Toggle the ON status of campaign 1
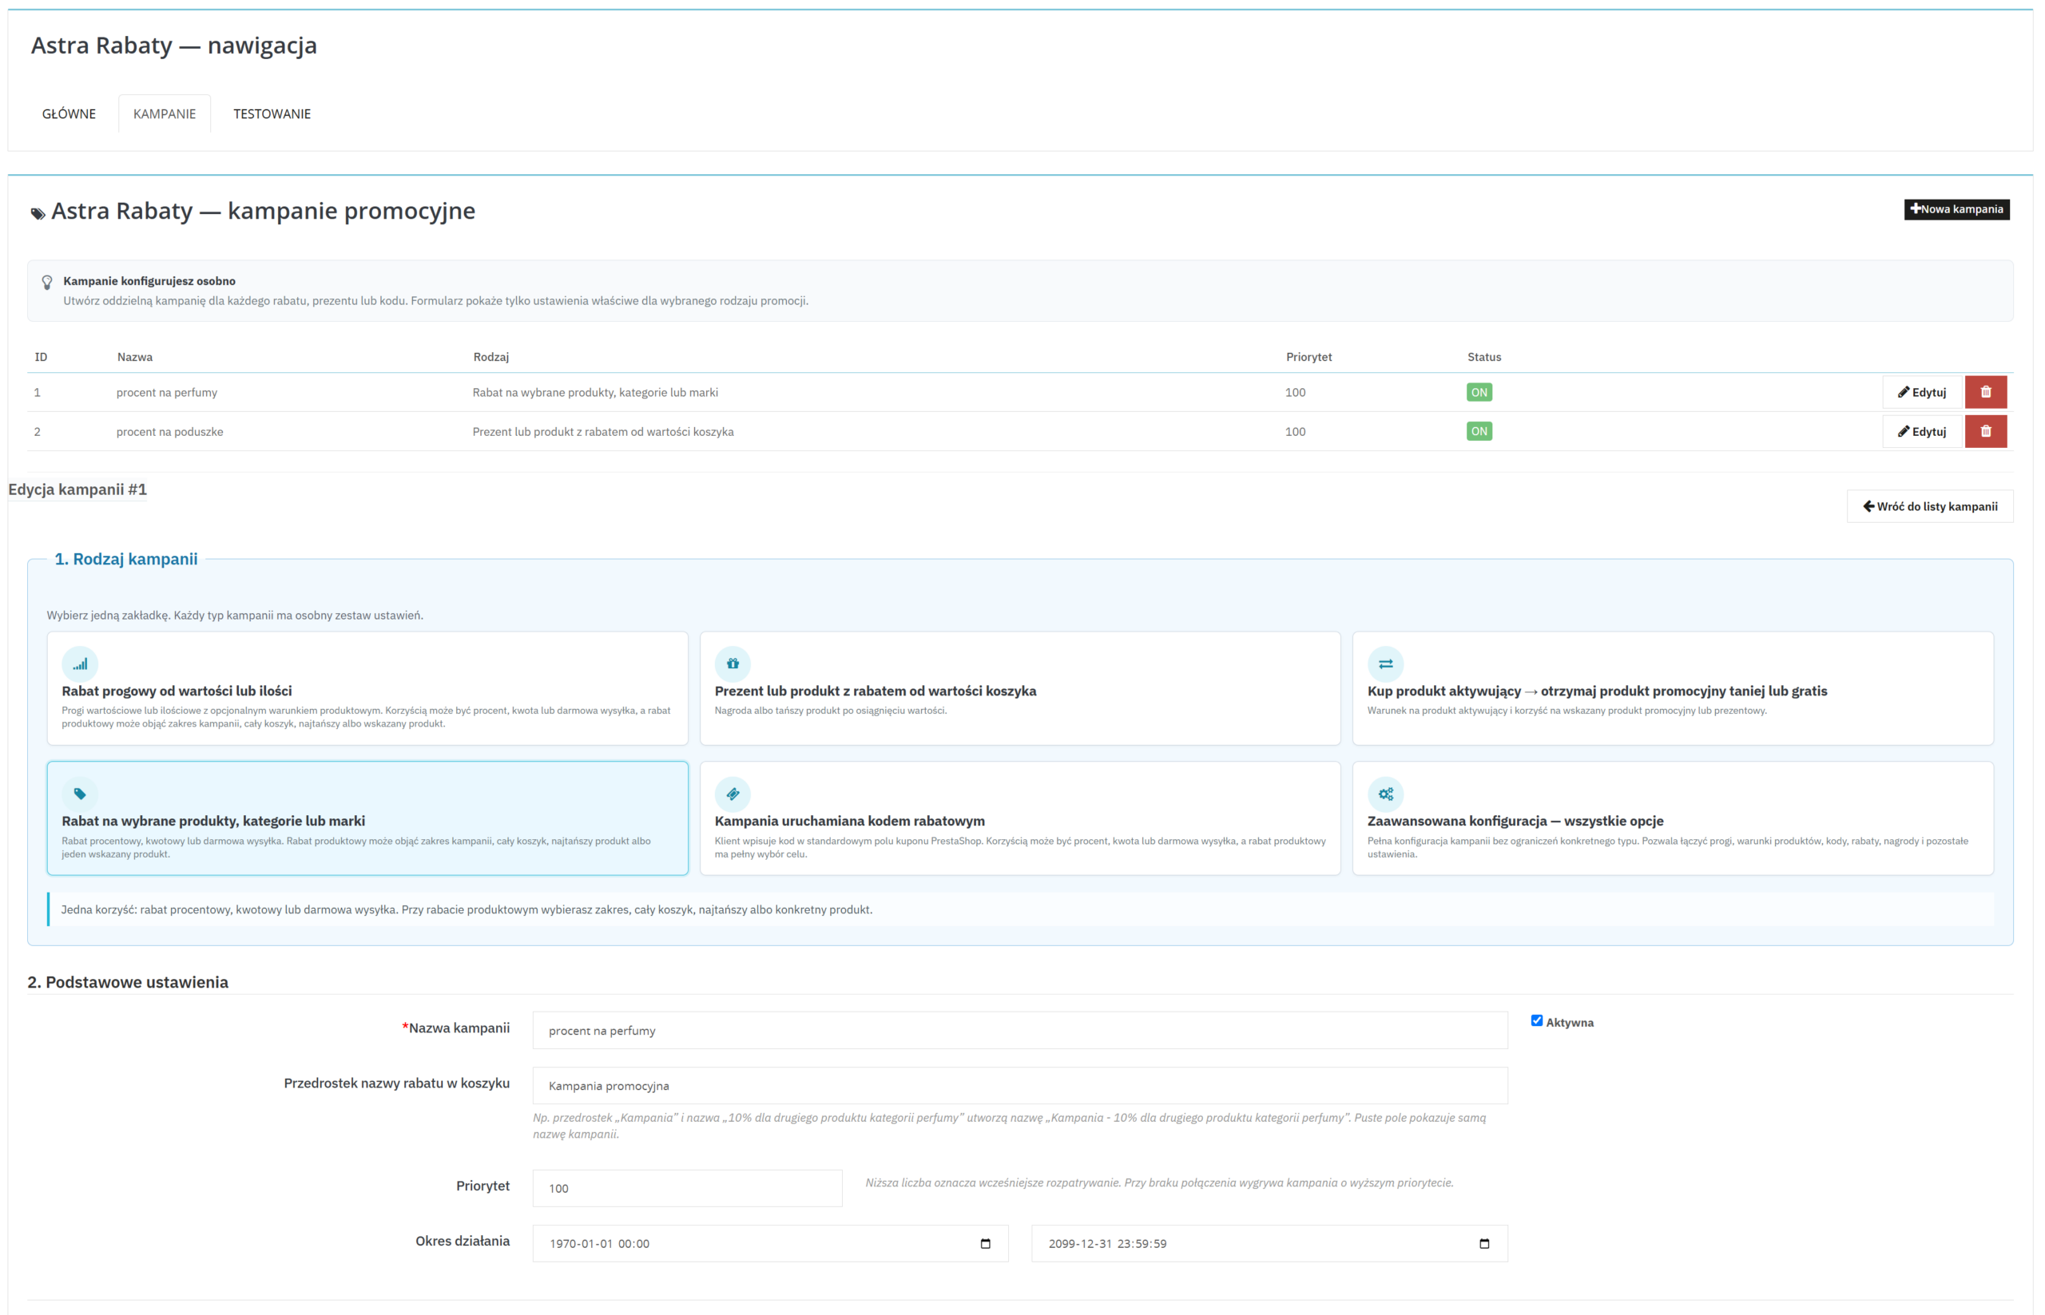Screen dimensions: 2045x1315 pyautogui.click(x=1479, y=392)
